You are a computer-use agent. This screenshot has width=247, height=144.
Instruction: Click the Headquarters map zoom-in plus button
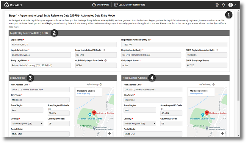pyautogui.click(x=222, y=133)
